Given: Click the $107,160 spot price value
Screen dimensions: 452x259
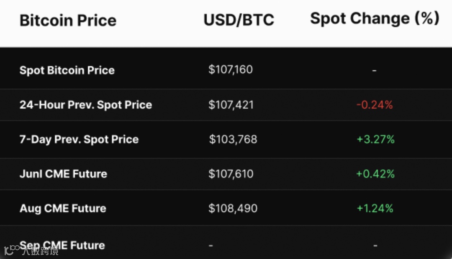Looking at the screenshot, I should tap(231, 69).
